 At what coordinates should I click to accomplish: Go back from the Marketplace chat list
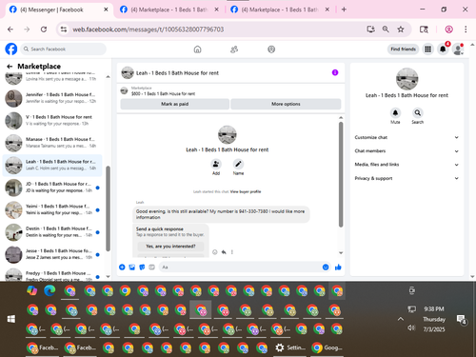pyautogui.click(x=10, y=67)
